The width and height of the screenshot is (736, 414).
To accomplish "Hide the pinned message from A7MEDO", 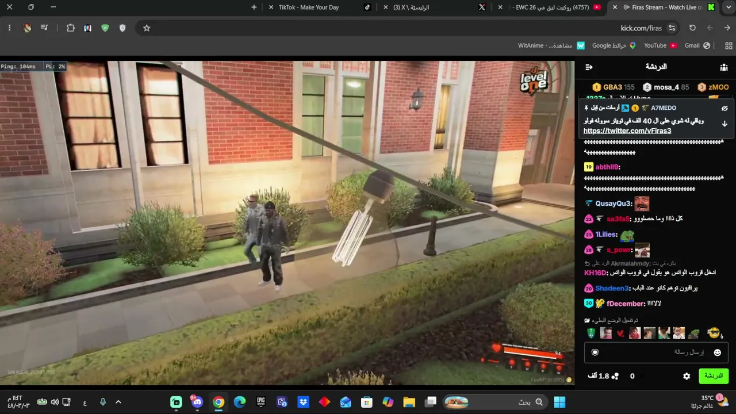I will [724, 108].
